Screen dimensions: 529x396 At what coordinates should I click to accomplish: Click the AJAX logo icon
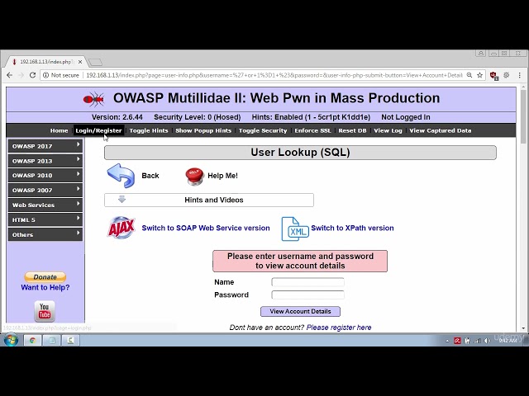tap(122, 228)
